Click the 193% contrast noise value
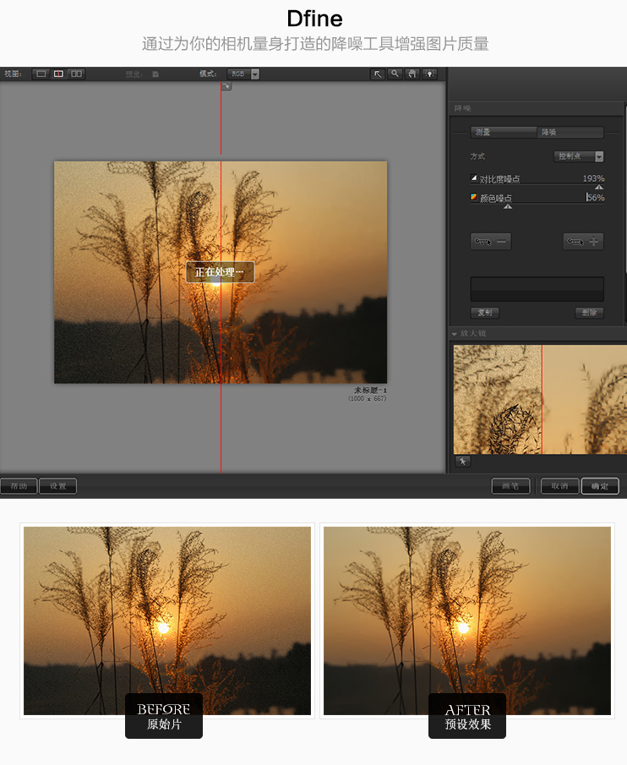Viewport: 627px width, 765px height. coord(593,178)
